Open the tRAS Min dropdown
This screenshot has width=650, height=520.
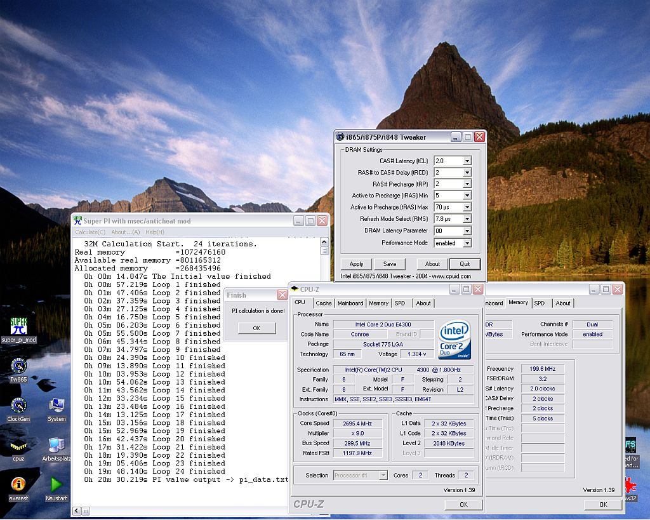click(x=467, y=196)
